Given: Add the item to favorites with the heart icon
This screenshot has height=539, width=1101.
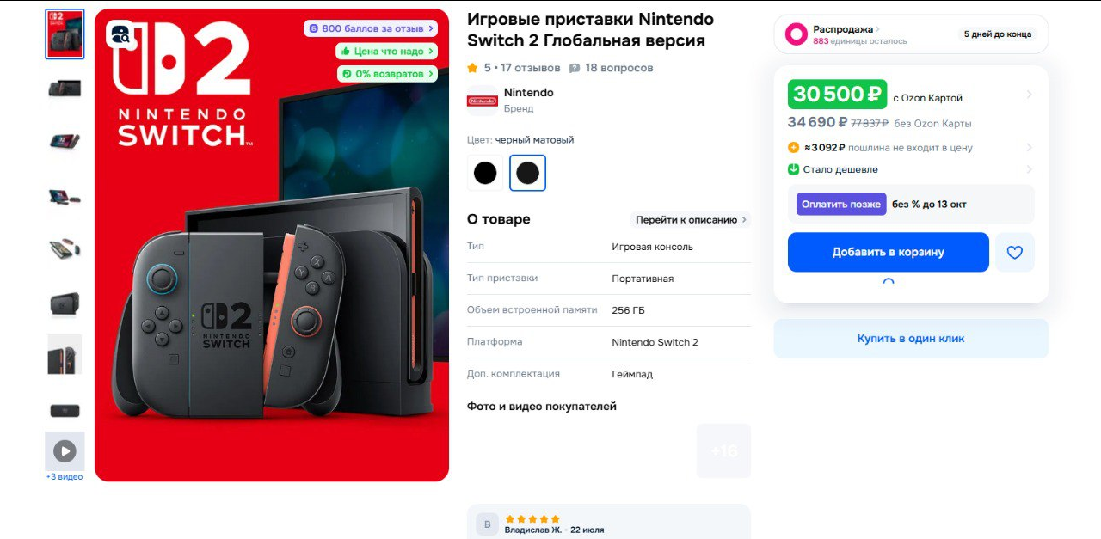Looking at the screenshot, I should pyautogui.click(x=1015, y=252).
